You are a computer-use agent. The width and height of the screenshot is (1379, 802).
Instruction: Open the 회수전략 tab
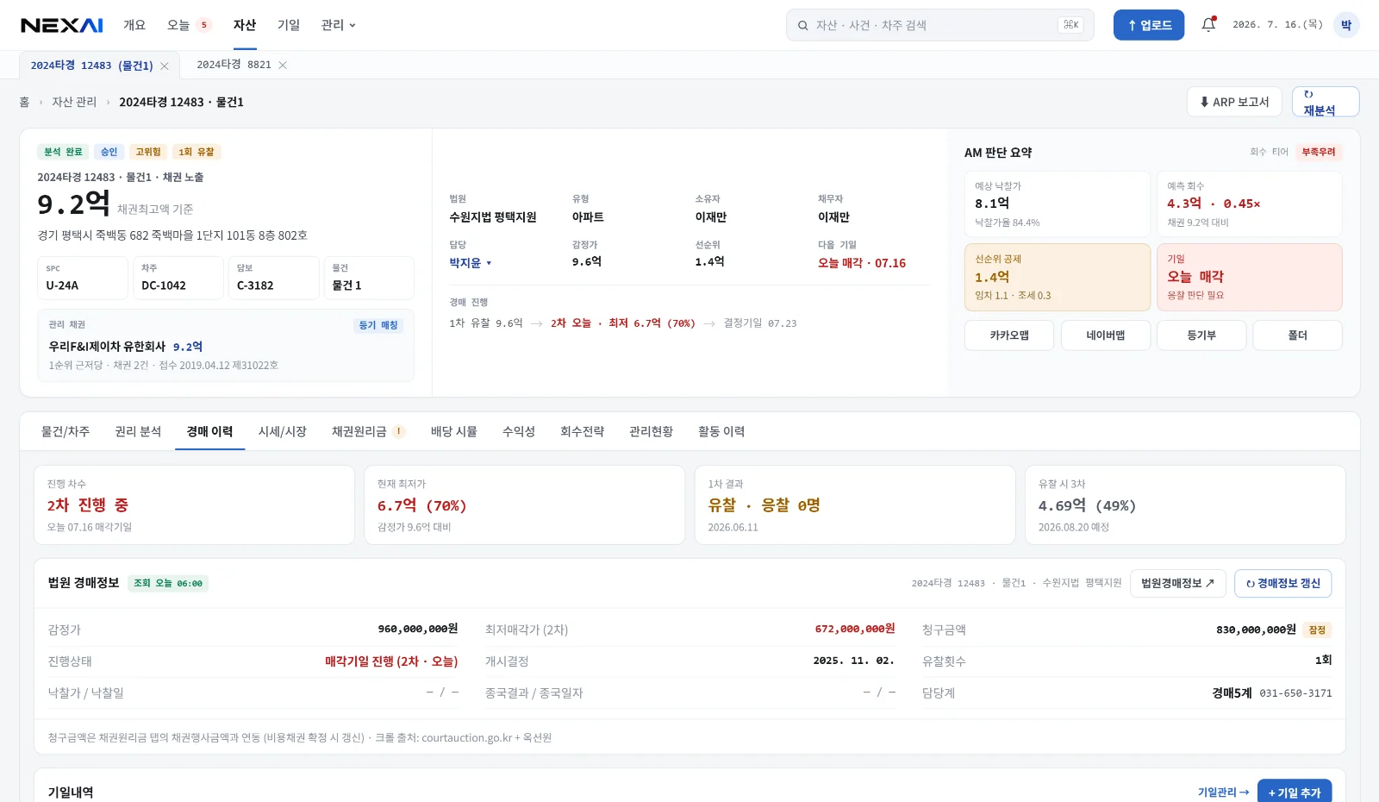[583, 431]
